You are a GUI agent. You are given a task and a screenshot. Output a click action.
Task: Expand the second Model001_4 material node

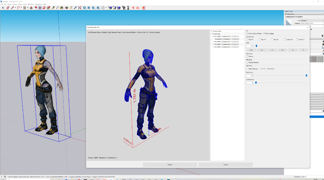[x=213, y=42]
